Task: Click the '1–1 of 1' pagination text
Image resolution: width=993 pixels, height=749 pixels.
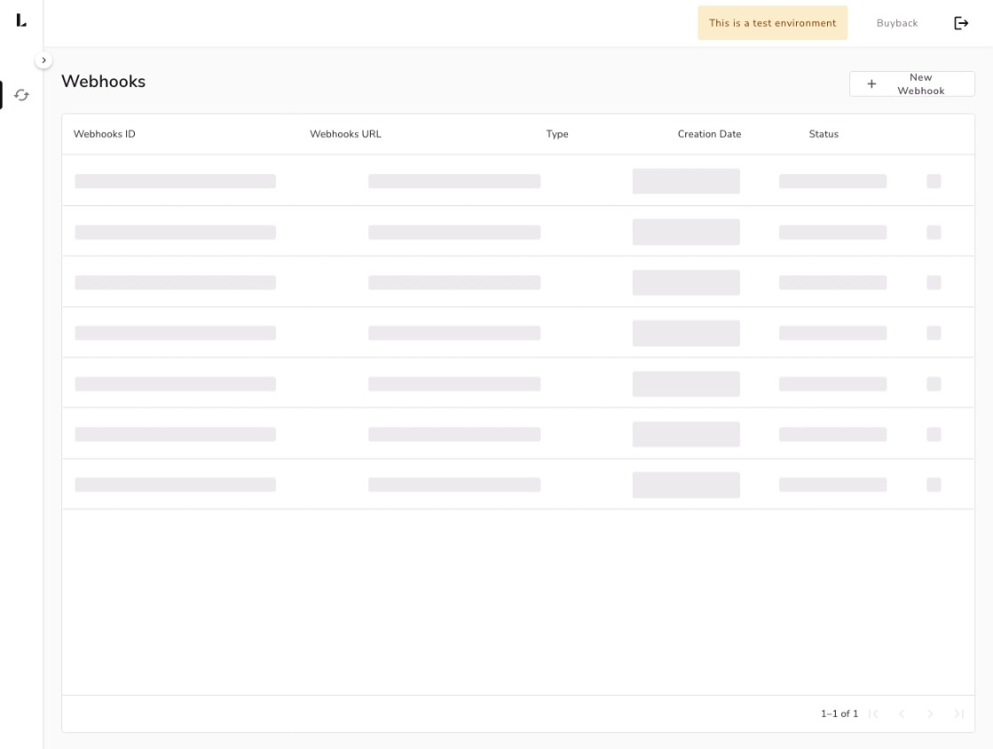Action: click(x=839, y=714)
